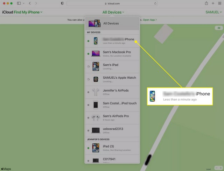Focus the icloud.com address bar
The height and width of the screenshot is (171, 224).
(x=112, y=3)
